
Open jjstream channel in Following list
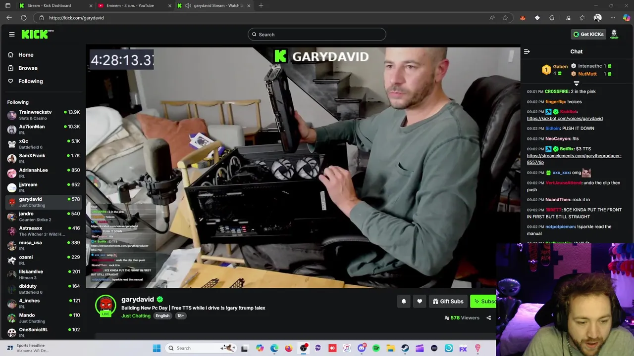[44, 187]
